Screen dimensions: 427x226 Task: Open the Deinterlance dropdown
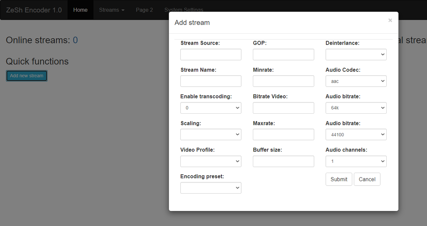(x=356, y=55)
